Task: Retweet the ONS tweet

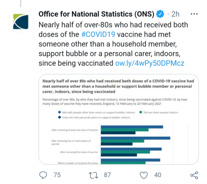Action: point(93,175)
